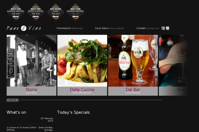Click the right arrows on slide handle
The height and width of the screenshot is (132, 199).
coord(17,100)
